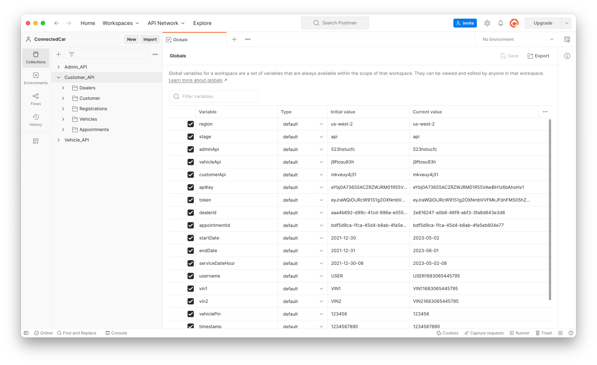Go to Home in the top navigation
597x365 pixels.
(88, 23)
